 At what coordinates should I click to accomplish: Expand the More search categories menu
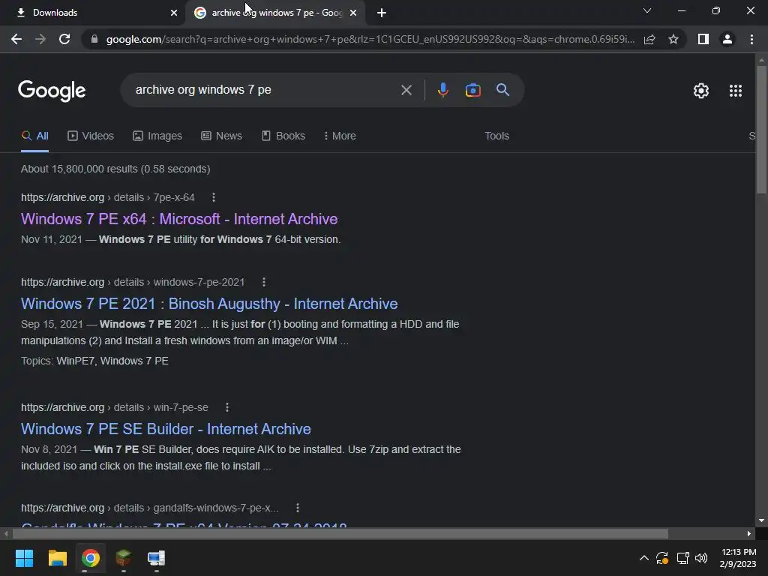click(340, 136)
